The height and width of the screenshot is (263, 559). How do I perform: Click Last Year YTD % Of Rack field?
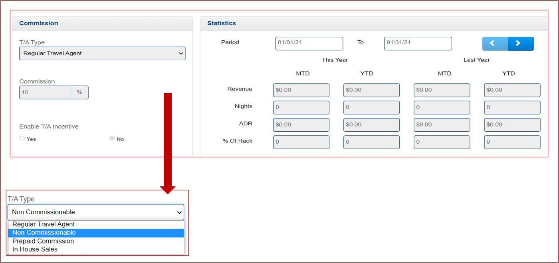tap(512, 142)
